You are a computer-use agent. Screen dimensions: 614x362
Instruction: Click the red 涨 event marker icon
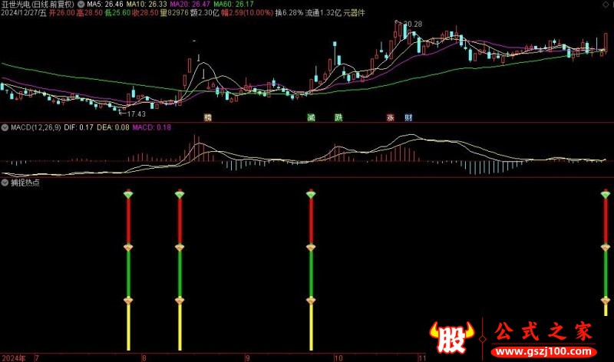(x=391, y=117)
